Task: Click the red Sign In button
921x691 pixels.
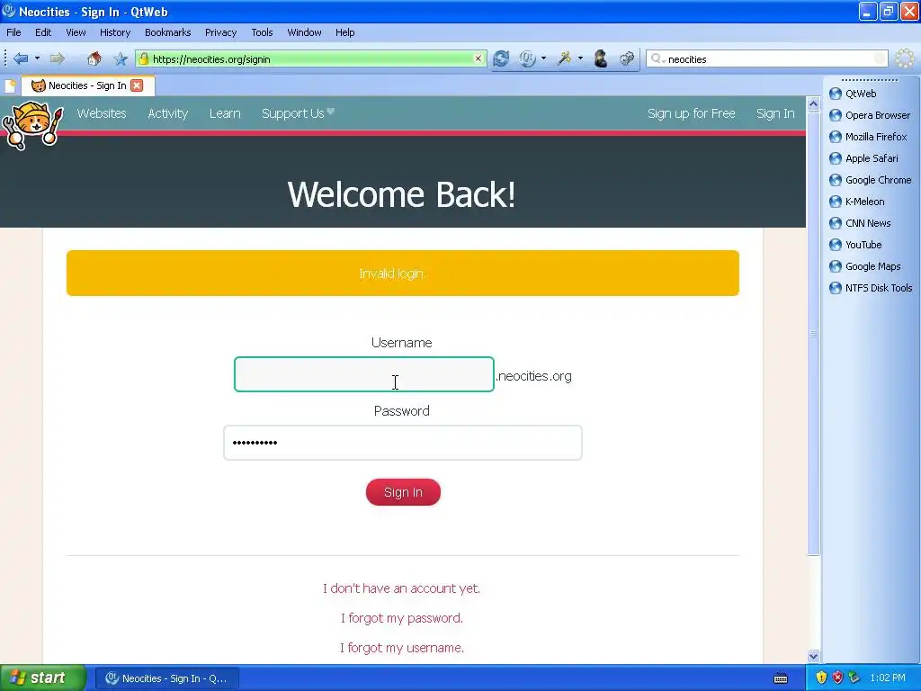Action: 403,492
